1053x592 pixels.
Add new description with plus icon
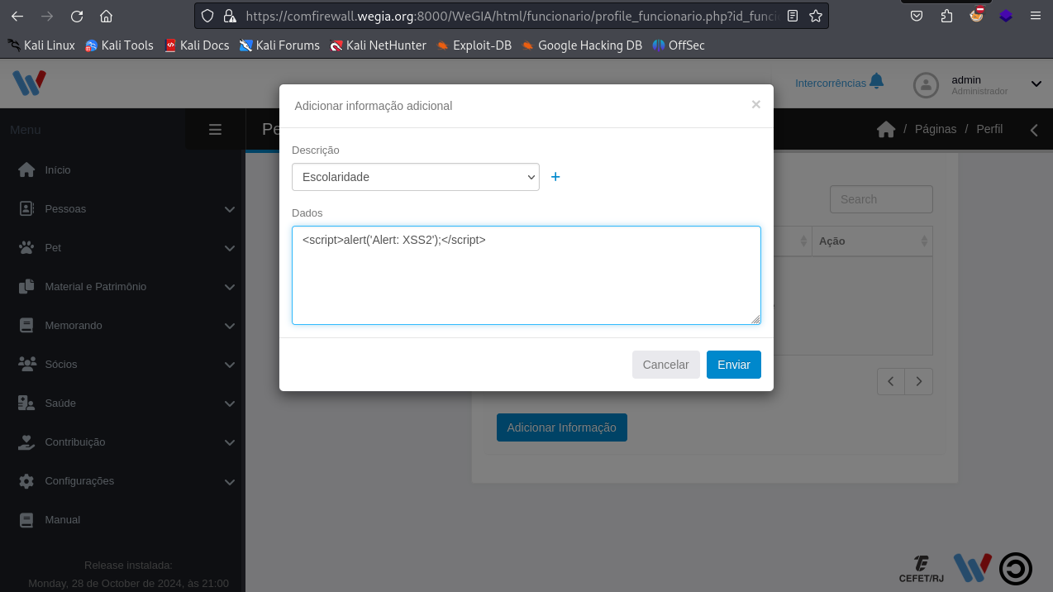(555, 177)
